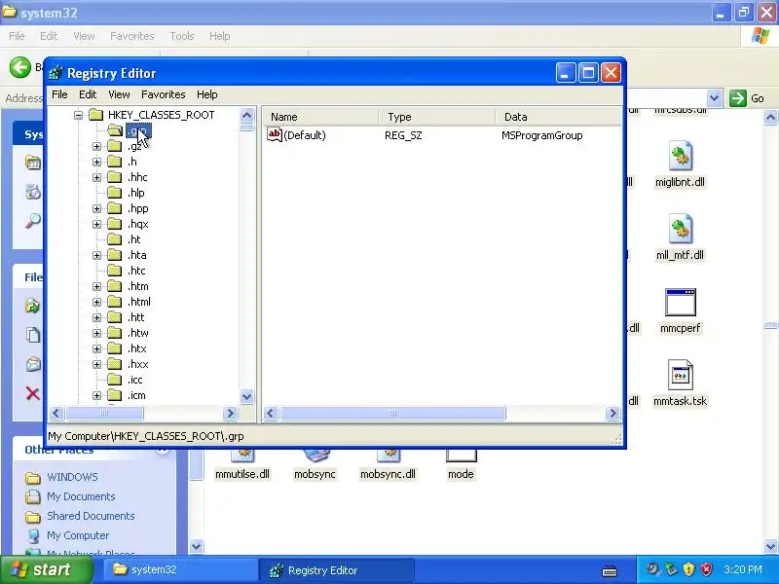Open the WINDOWS link in Other Places

pyautogui.click(x=72, y=477)
